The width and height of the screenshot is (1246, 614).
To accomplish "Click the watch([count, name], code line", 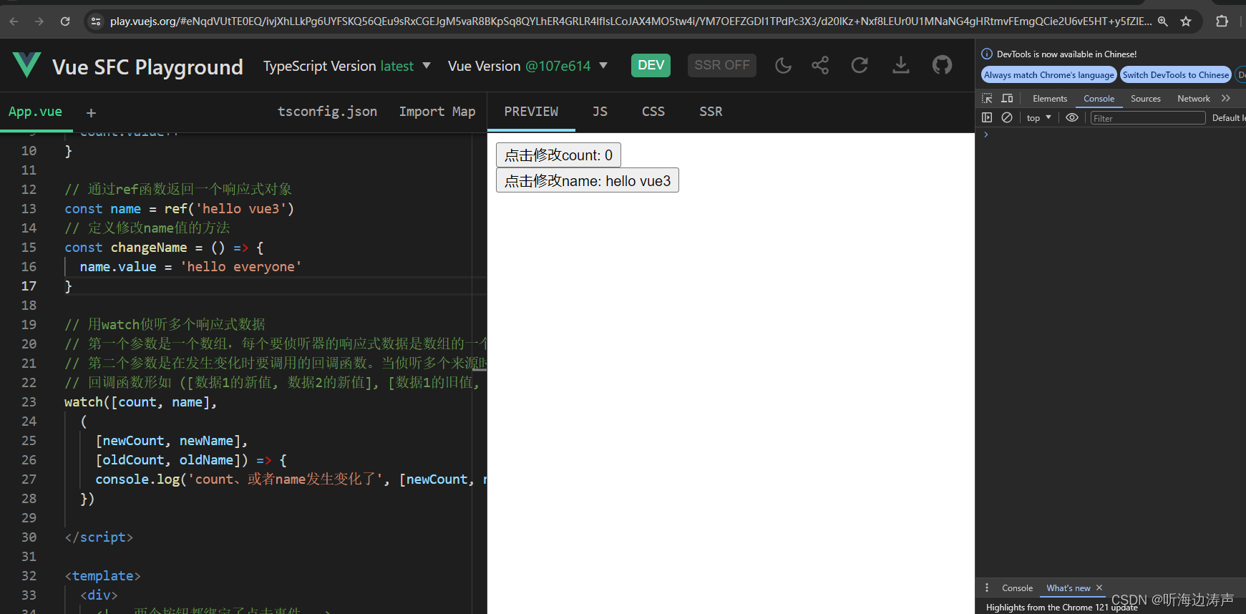I will [x=140, y=402].
